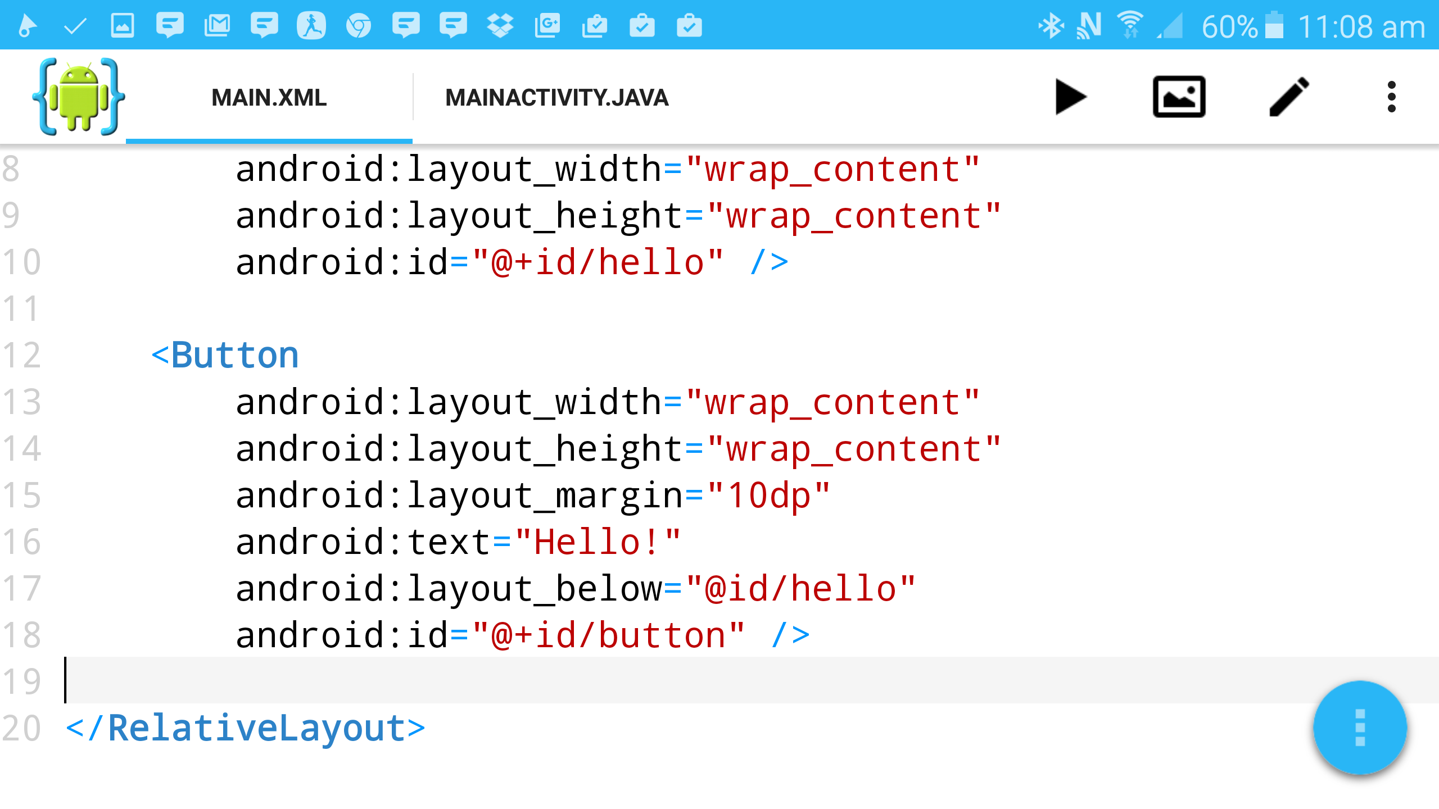Viewport: 1439px width, 809px height.
Task: Switch to the MAIN.XML tab
Action: (x=269, y=98)
